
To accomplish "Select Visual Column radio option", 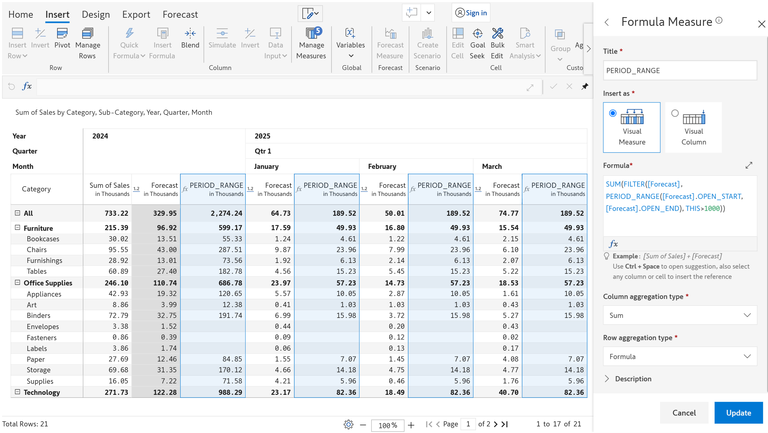I will click(675, 113).
